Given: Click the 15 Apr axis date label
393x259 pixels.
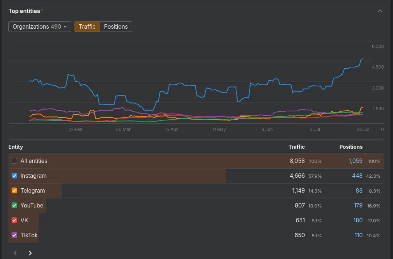Looking at the screenshot, I should 171,129.
